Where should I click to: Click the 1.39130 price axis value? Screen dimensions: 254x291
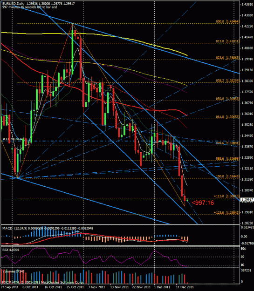pyautogui.click(x=247, y=70)
